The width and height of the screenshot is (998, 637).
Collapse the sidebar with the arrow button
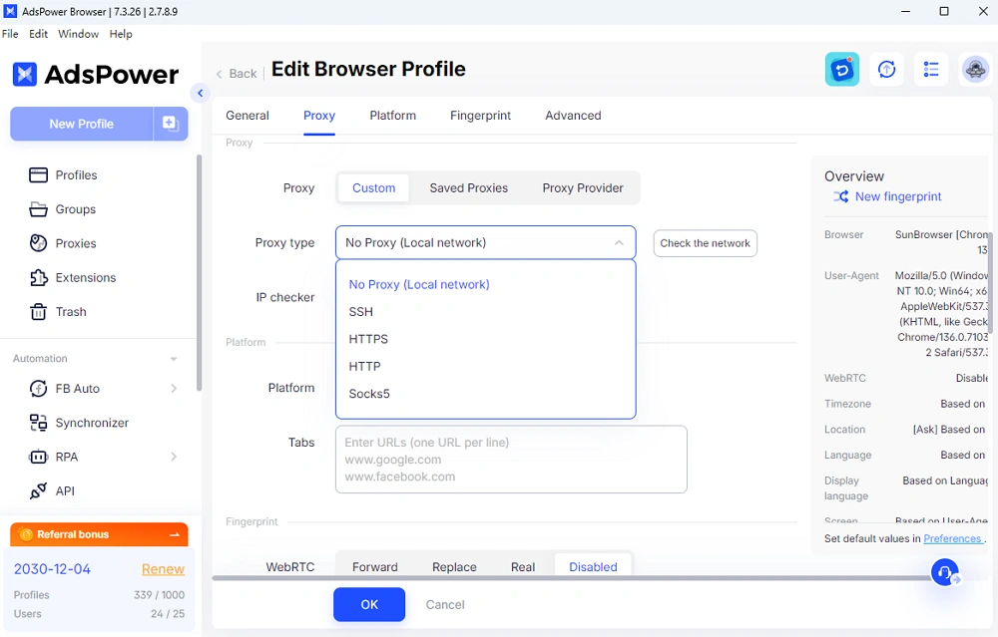pyautogui.click(x=200, y=94)
